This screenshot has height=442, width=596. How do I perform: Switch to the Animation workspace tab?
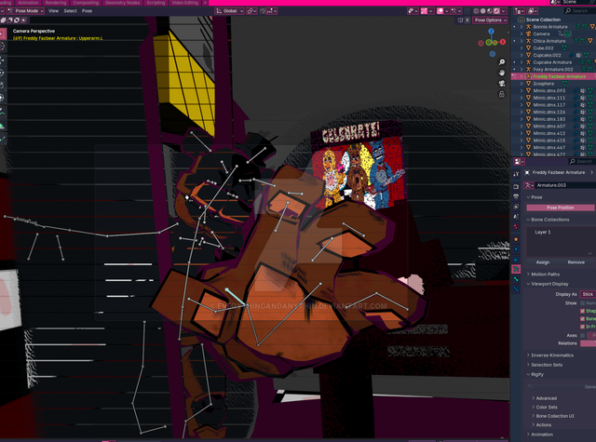click(x=28, y=3)
